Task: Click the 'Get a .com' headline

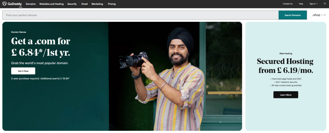Action: point(40,47)
